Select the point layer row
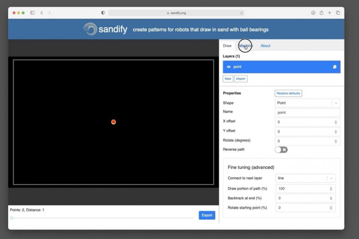 (x=282, y=67)
